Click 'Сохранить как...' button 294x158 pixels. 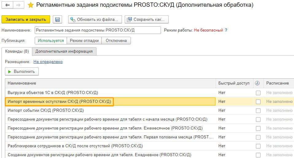pos(147,20)
